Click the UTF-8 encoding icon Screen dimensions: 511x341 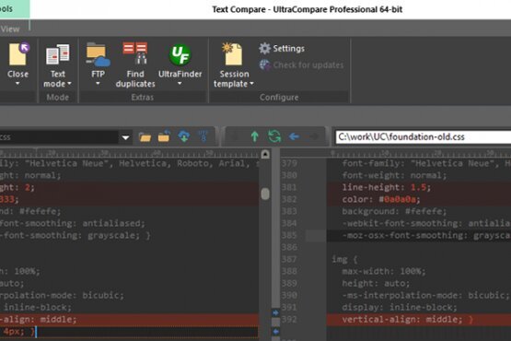click(x=203, y=136)
